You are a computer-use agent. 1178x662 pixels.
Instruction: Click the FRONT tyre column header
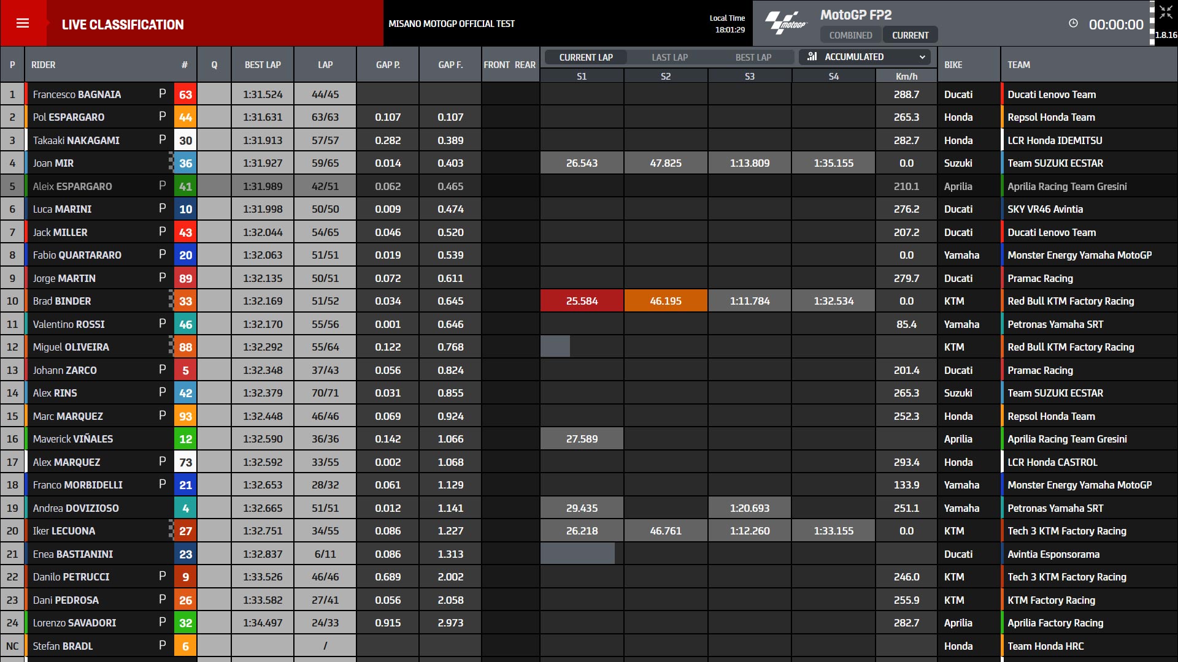coord(496,64)
